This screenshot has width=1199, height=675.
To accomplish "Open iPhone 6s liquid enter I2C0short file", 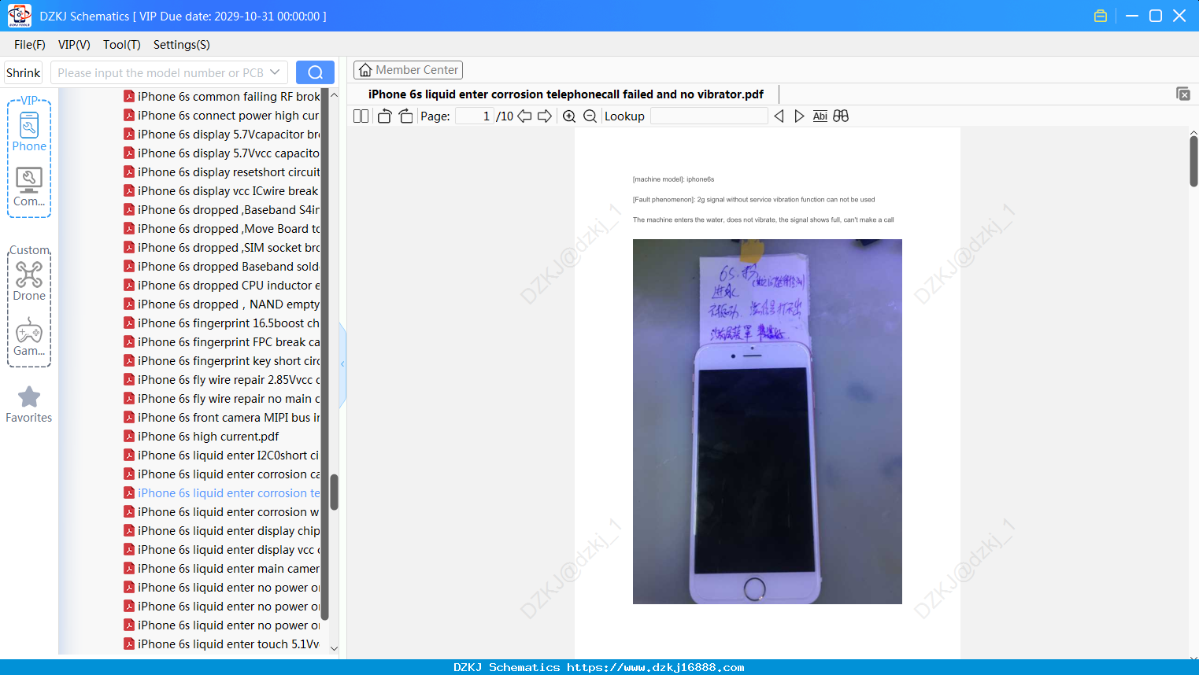I will tap(222, 456).
